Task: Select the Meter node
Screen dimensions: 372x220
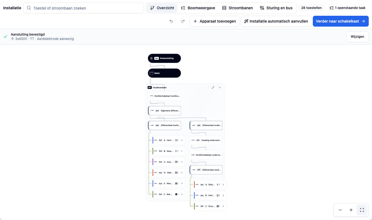Action: tap(164, 73)
